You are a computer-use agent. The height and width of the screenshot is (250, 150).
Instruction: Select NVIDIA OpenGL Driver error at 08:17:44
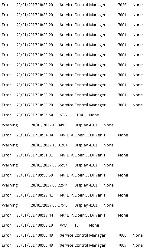[x=65, y=215]
